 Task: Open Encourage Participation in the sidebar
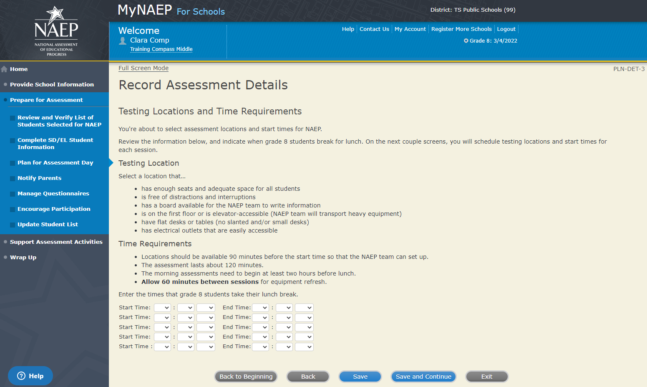[54, 209]
